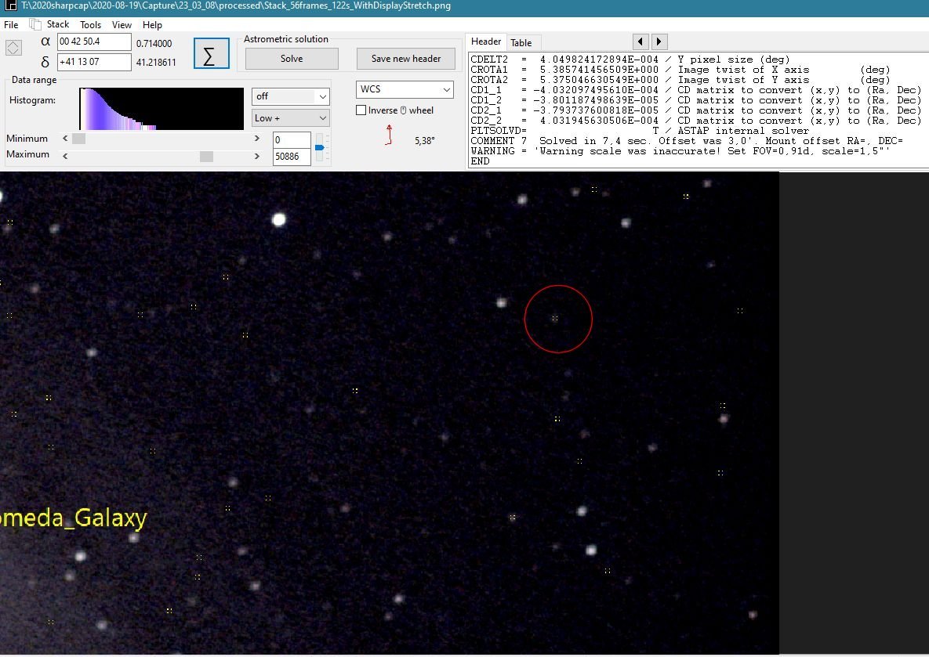This screenshot has height=657, width=929.
Task: Switch to the Table tab
Action: pyautogui.click(x=521, y=42)
